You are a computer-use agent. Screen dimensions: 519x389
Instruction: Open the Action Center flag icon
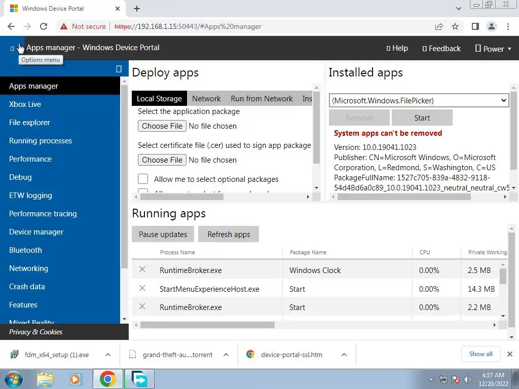456,379
